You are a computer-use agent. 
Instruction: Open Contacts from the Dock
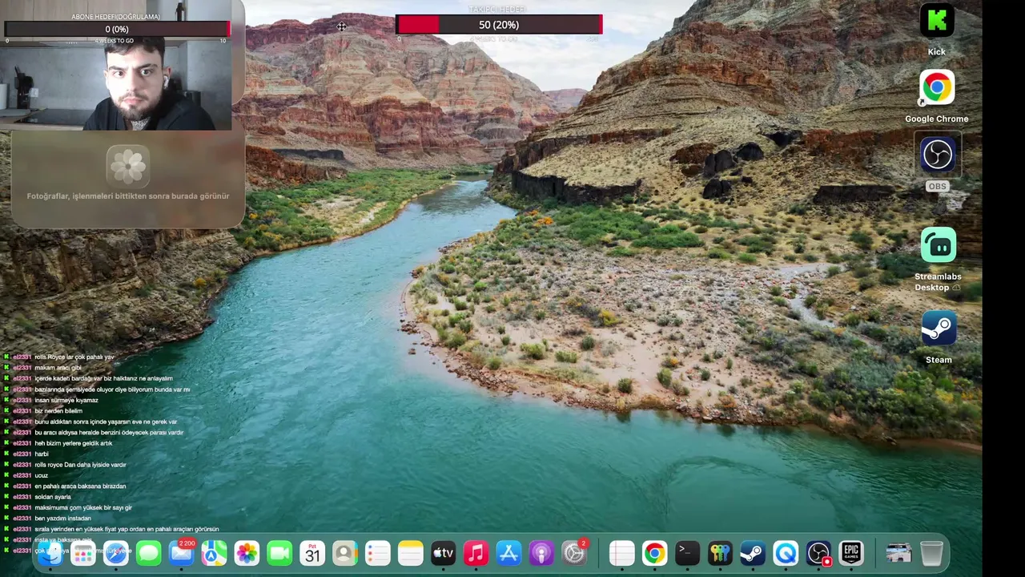click(x=345, y=553)
